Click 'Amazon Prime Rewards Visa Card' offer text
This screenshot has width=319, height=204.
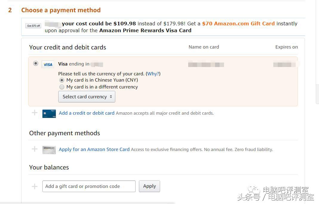[145, 30]
